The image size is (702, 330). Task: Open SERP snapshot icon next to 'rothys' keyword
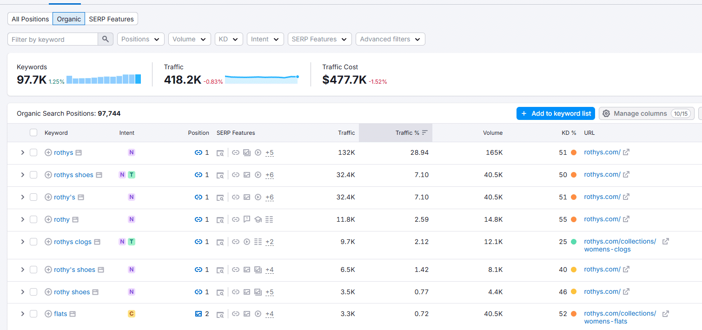coord(79,152)
